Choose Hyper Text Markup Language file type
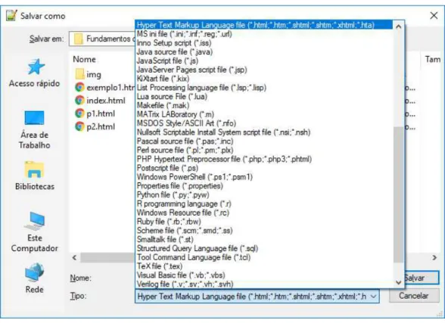The width and height of the screenshot is (445, 323). [264, 25]
